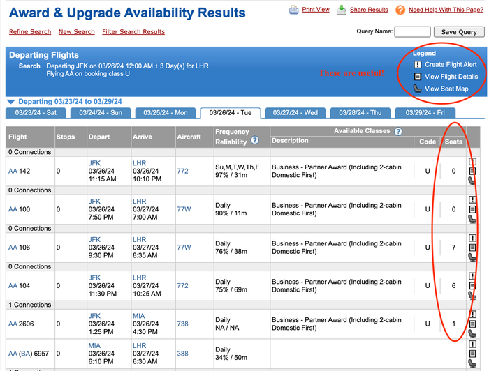The width and height of the screenshot is (489, 371).
Task: Click the MIA arrival link for AA 2606
Action: [139, 316]
